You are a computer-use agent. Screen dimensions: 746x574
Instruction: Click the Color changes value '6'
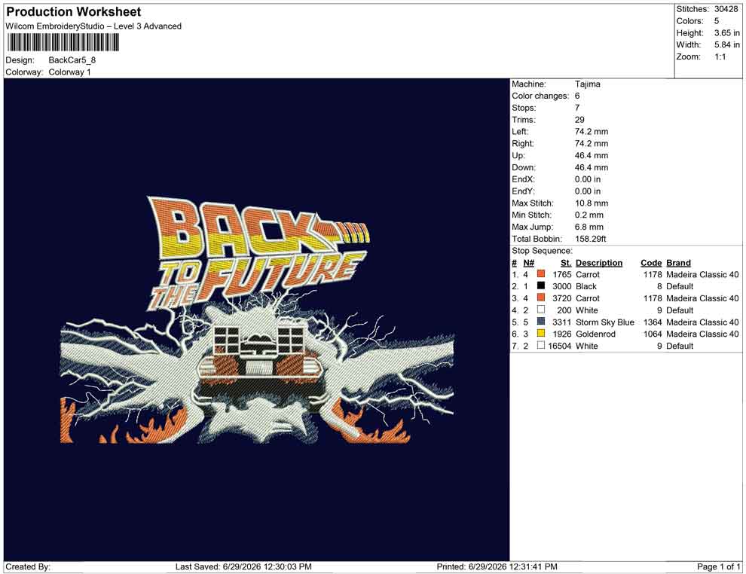click(577, 96)
